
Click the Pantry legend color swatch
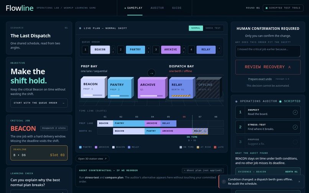click(80, 147)
